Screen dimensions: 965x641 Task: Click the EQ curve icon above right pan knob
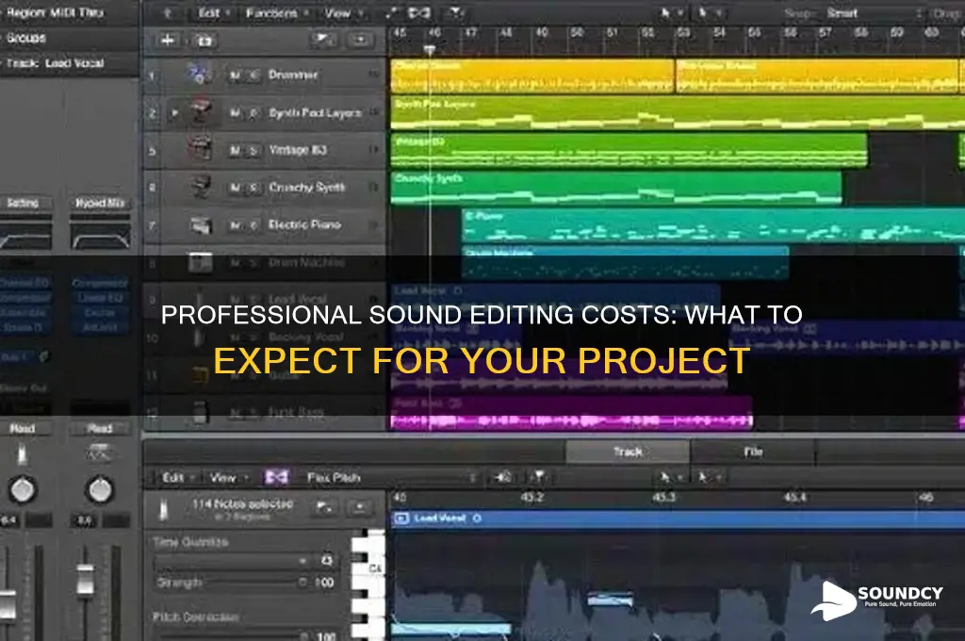coord(99,453)
